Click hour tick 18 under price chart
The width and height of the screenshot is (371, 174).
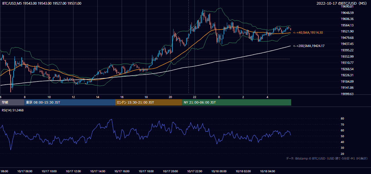[x=146, y=97]
